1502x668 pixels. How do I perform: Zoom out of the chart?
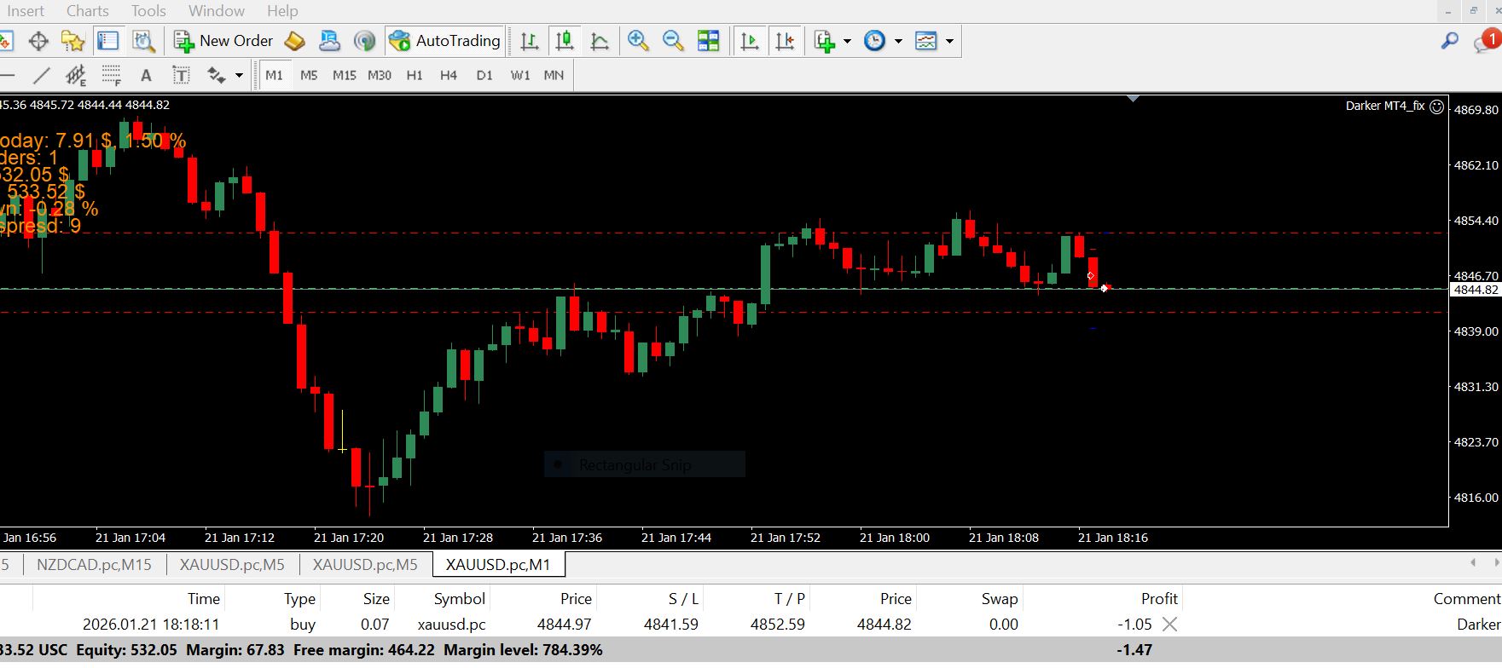point(673,41)
